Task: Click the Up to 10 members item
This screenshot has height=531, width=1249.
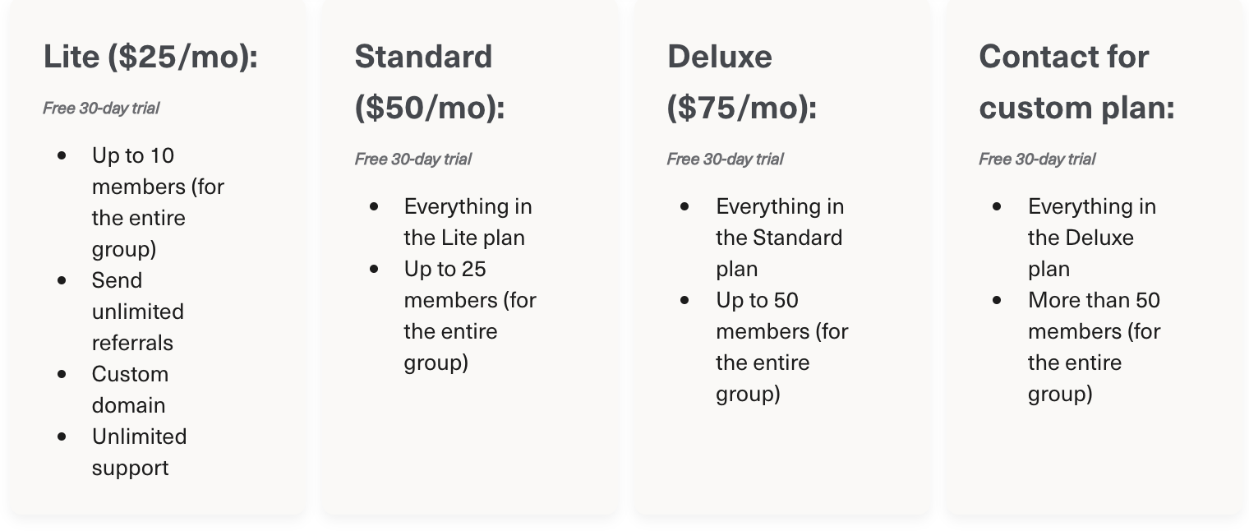Action: (x=158, y=202)
